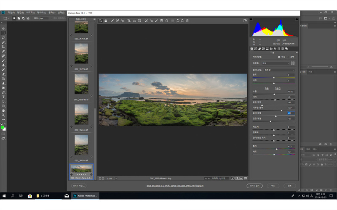The image size is (337, 210).
Task: Rotate image clockwise
Action: 182,21
